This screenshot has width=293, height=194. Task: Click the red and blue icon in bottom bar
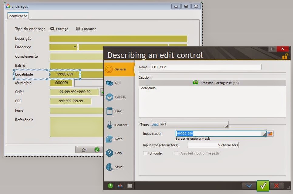tap(120, 186)
